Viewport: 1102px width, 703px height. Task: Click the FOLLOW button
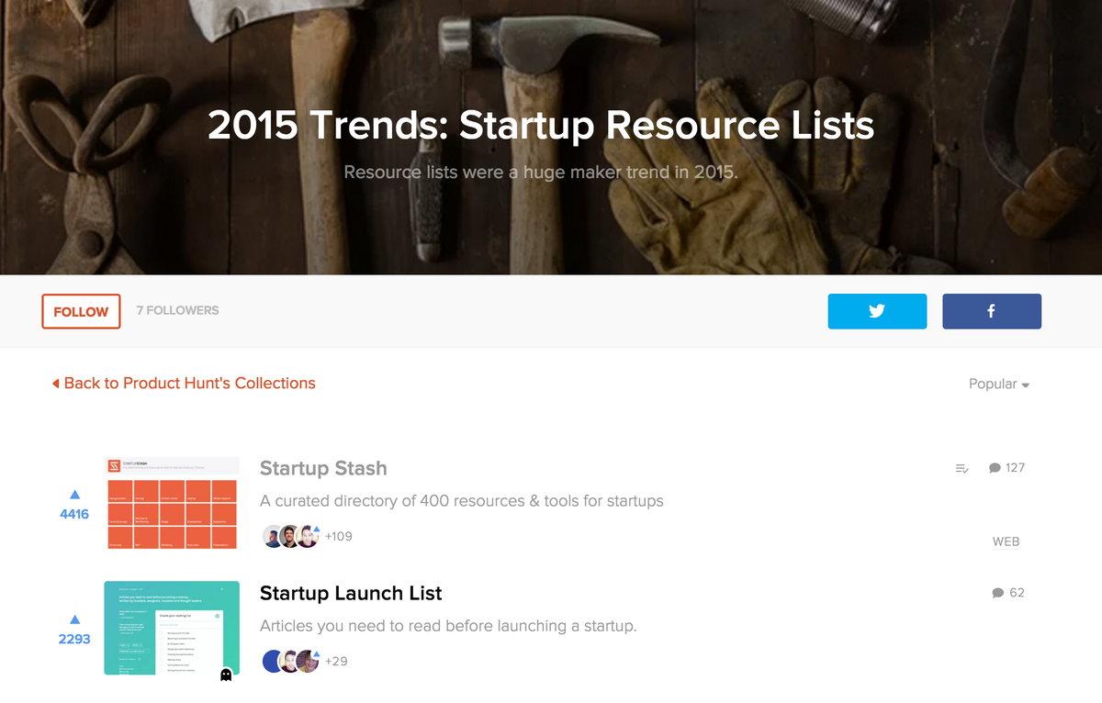tap(81, 311)
